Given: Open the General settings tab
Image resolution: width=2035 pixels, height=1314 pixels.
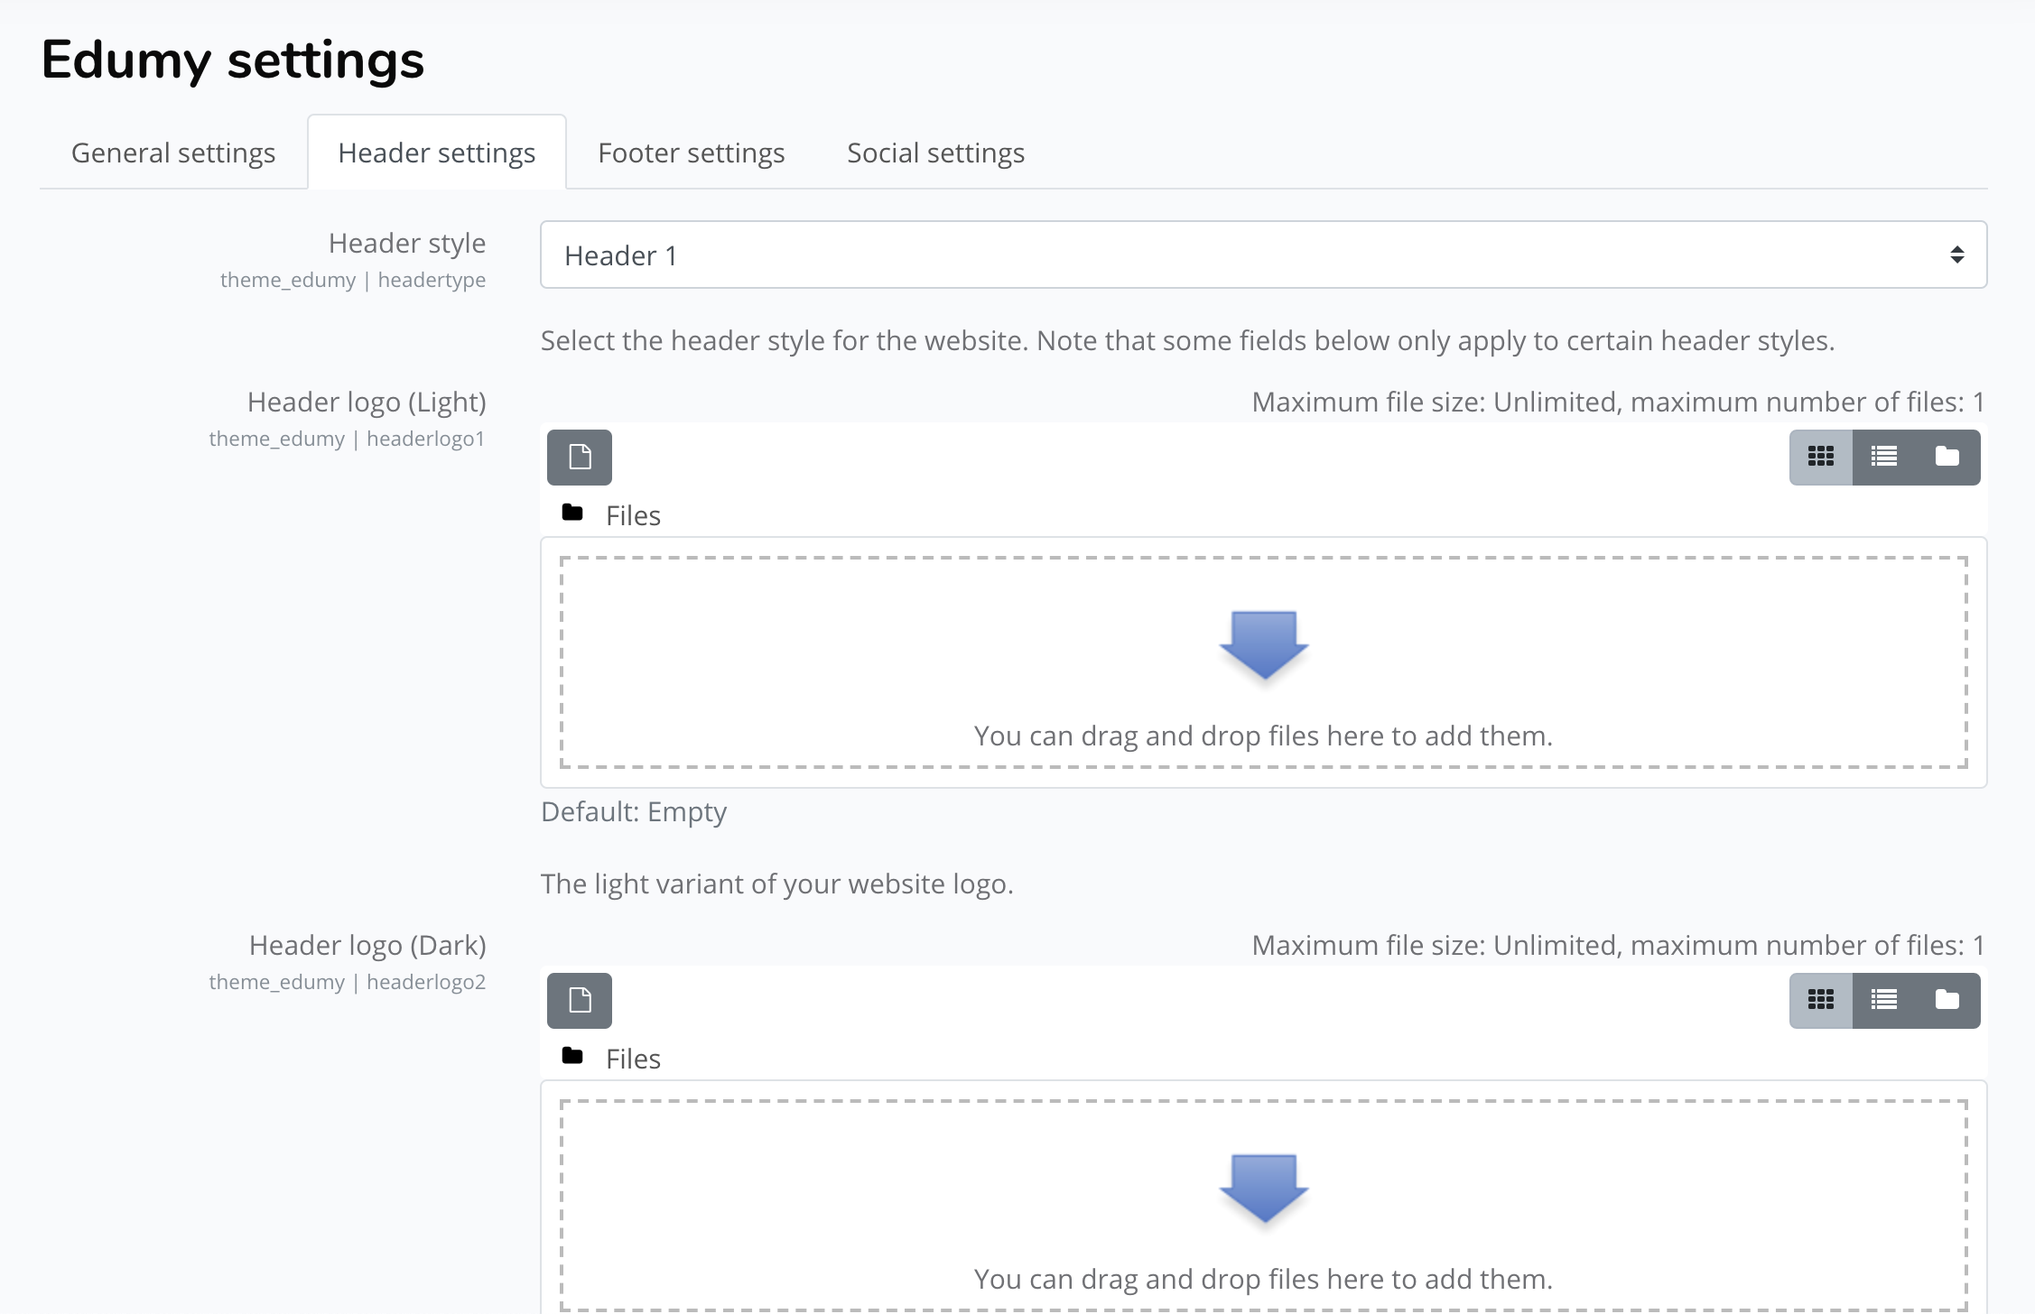Looking at the screenshot, I should pyautogui.click(x=173, y=153).
